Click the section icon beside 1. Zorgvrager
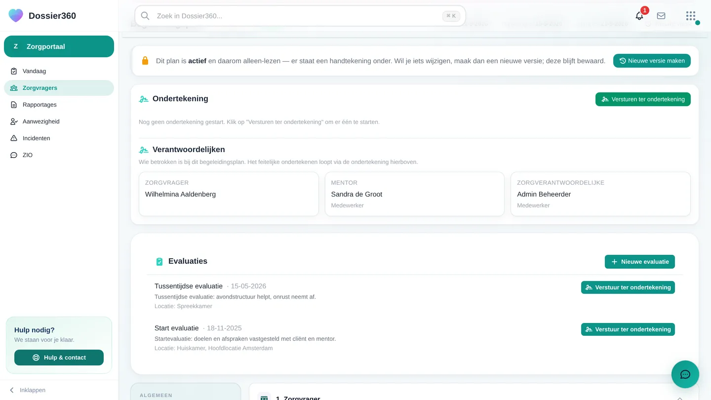 click(x=264, y=398)
